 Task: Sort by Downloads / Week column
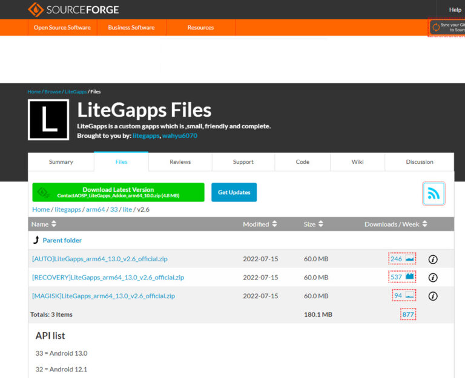[x=395, y=224]
